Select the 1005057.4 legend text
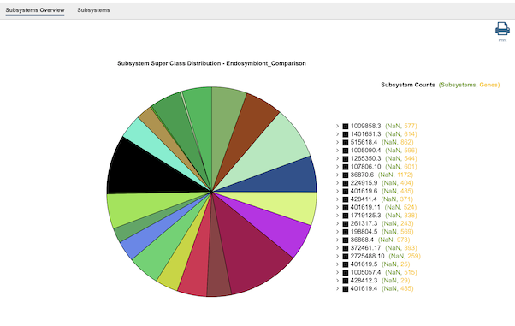The height and width of the screenshot is (326, 515). click(365, 272)
